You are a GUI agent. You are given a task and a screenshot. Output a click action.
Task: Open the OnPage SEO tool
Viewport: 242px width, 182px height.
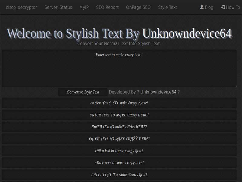coord(138,7)
